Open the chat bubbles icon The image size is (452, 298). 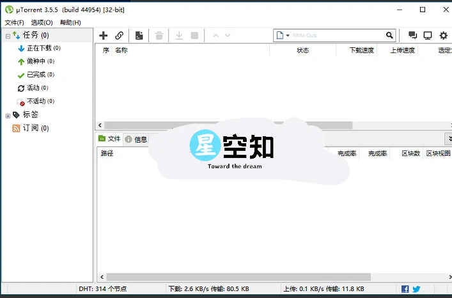click(x=412, y=35)
